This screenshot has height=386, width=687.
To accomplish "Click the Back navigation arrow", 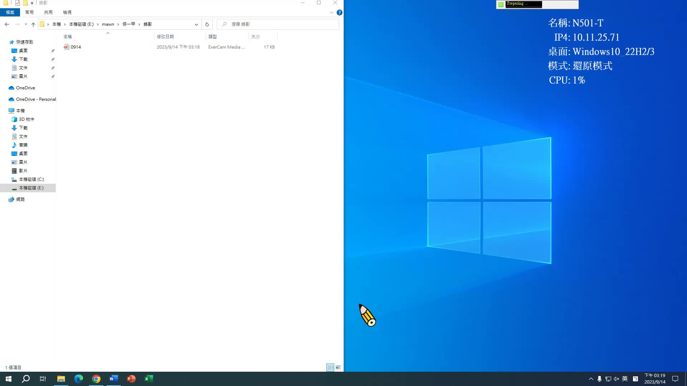I will (7, 24).
